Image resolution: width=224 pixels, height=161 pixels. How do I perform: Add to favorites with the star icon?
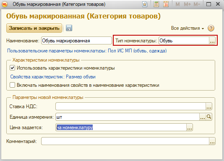click(x=145, y=4)
